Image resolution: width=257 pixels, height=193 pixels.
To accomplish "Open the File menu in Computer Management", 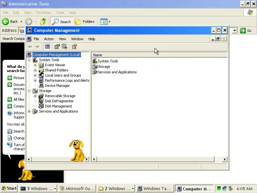I will tap(36, 39).
